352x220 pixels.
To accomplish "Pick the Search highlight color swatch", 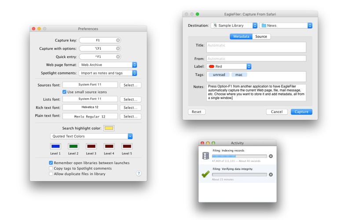I will (109, 128).
